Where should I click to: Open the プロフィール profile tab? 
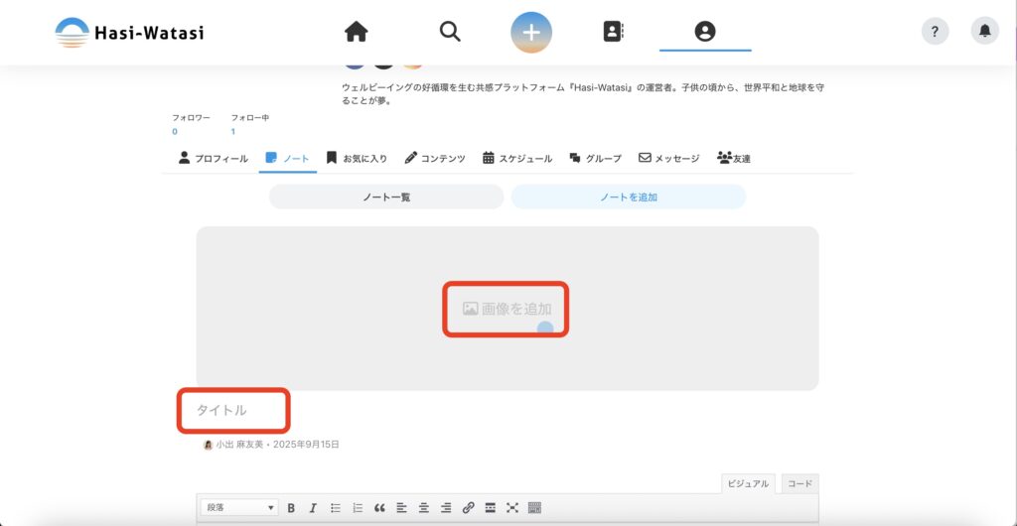[x=214, y=158]
